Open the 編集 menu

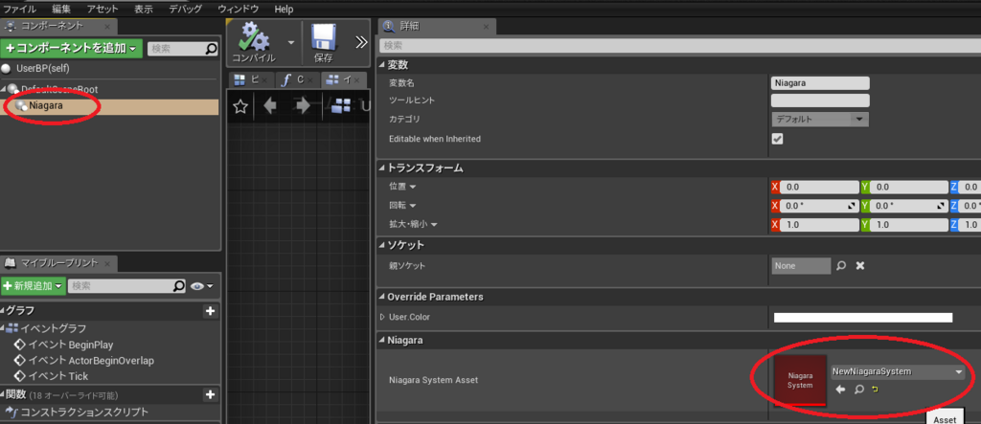(x=62, y=10)
